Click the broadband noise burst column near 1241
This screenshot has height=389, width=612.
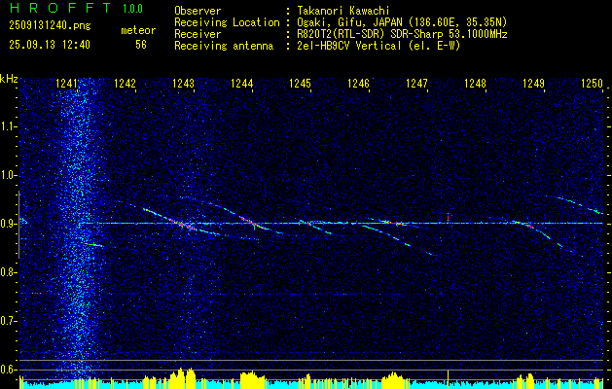79,230
